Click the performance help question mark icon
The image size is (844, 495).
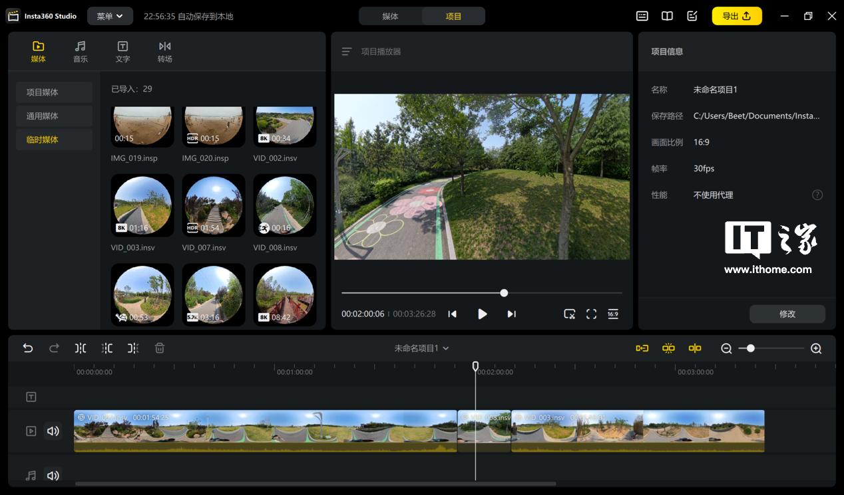coord(817,195)
